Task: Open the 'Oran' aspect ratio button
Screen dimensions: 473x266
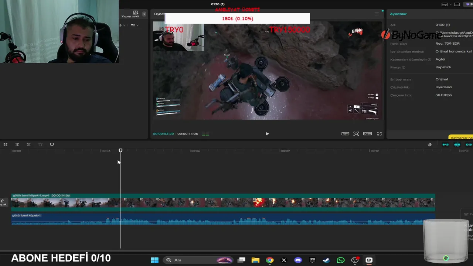Action: pyautogui.click(x=367, y=134)
